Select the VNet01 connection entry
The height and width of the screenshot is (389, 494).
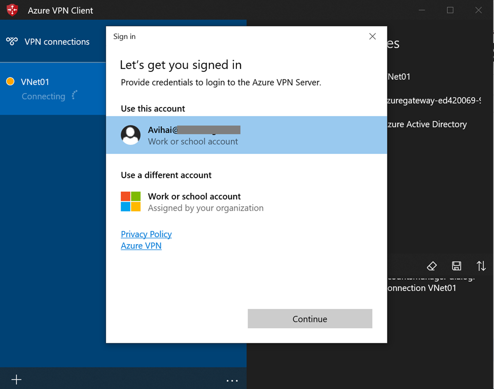click(x=53, y=89)
